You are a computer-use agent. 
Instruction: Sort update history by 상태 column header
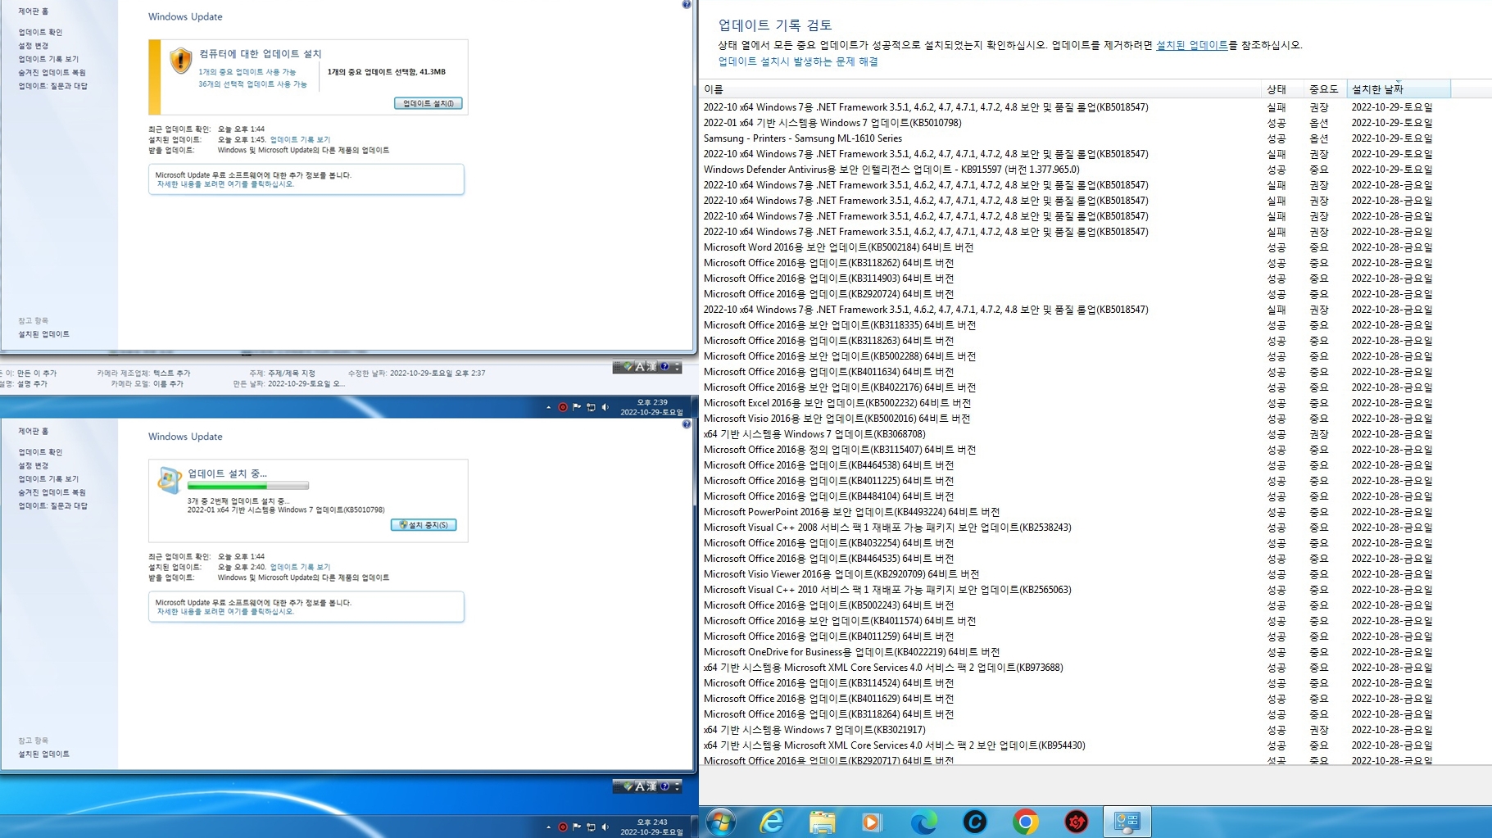[x=1282, y=88]
